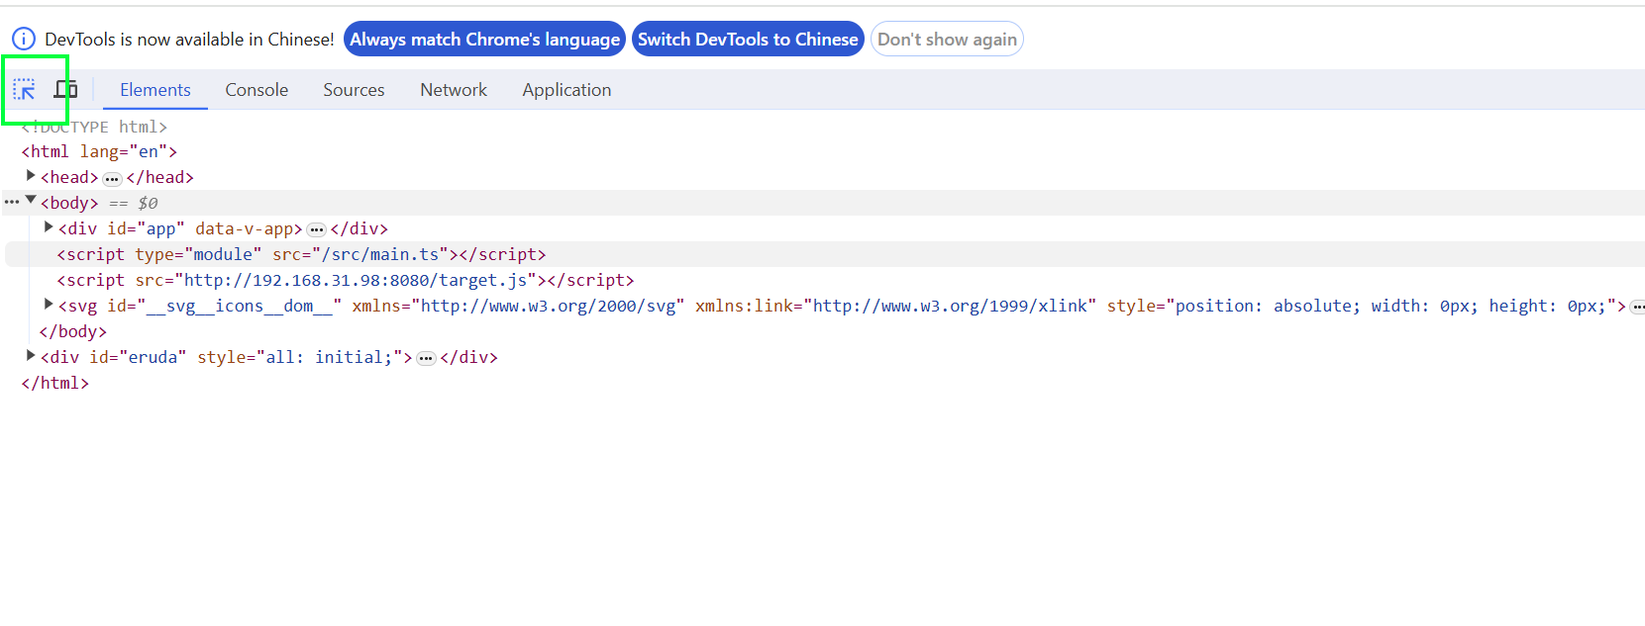This screenshot has height=626, width=1645.
Task: Click the "== $0" marker after body
Action: (133, 203)
